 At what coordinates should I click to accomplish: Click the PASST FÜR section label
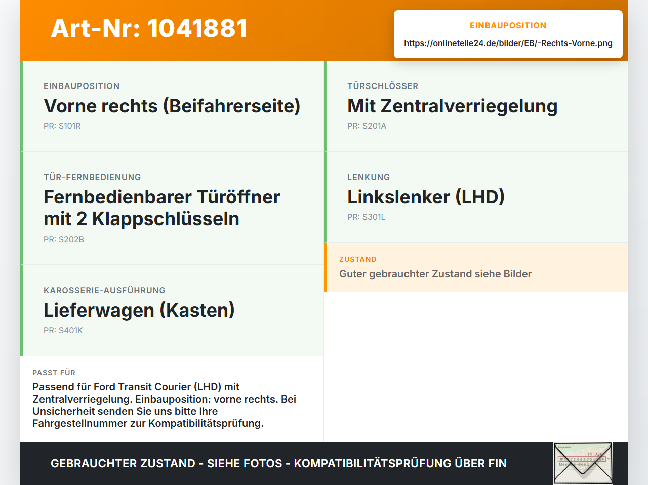(54, 373)
